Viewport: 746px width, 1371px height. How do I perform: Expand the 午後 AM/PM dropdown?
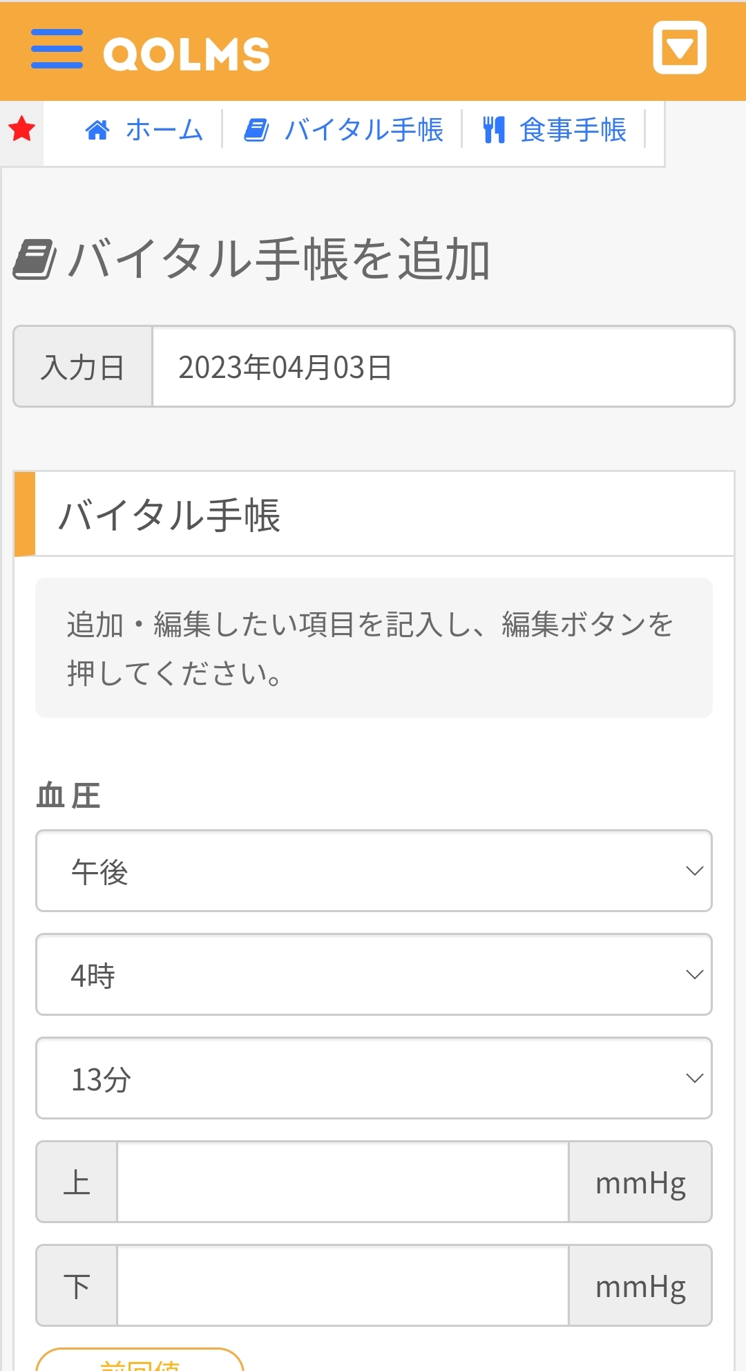[374, 871]
